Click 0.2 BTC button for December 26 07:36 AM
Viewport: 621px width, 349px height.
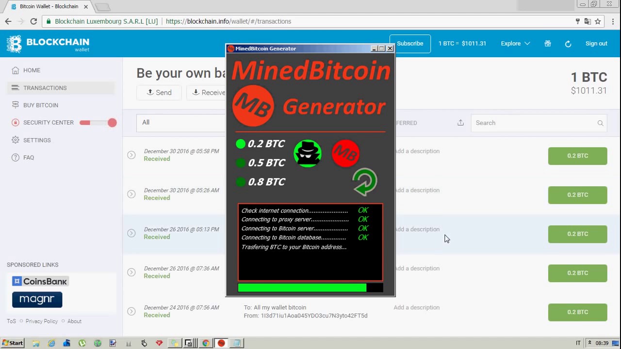click(x=578, y=273)
